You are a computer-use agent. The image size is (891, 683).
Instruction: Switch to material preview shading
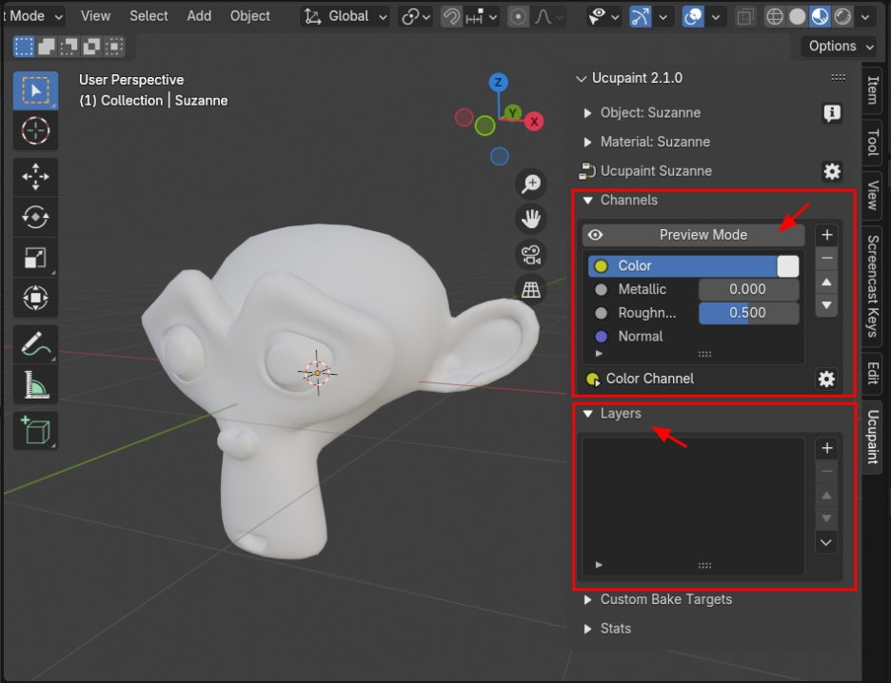tap(820, 16)
